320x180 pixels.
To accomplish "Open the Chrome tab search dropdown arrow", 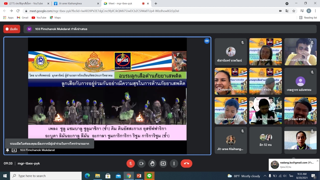I will (x=287, y=4).
